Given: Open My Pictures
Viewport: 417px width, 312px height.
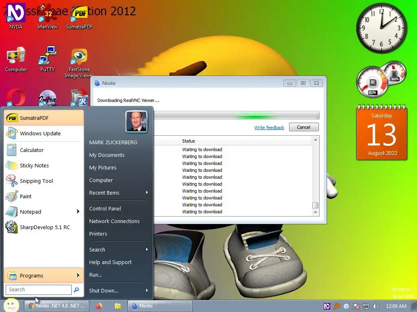Looking at the screenshot, I should tap(103, 168).
